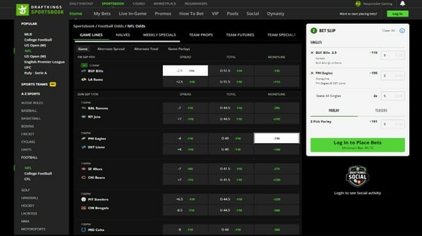Image resolution: width=422 pixels, height=236 pixels.
Task: Click the Responsible Gaming icon
Action: coord(358,4)
